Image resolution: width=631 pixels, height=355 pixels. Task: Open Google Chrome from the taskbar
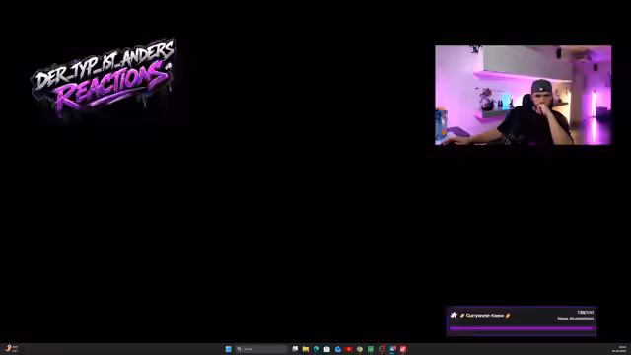(359, 349)
